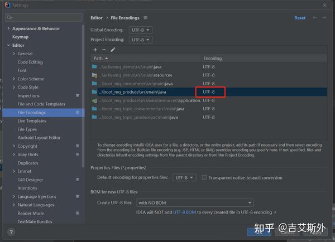Open the Global Encoding dropdown

click(x=141, y=30)
